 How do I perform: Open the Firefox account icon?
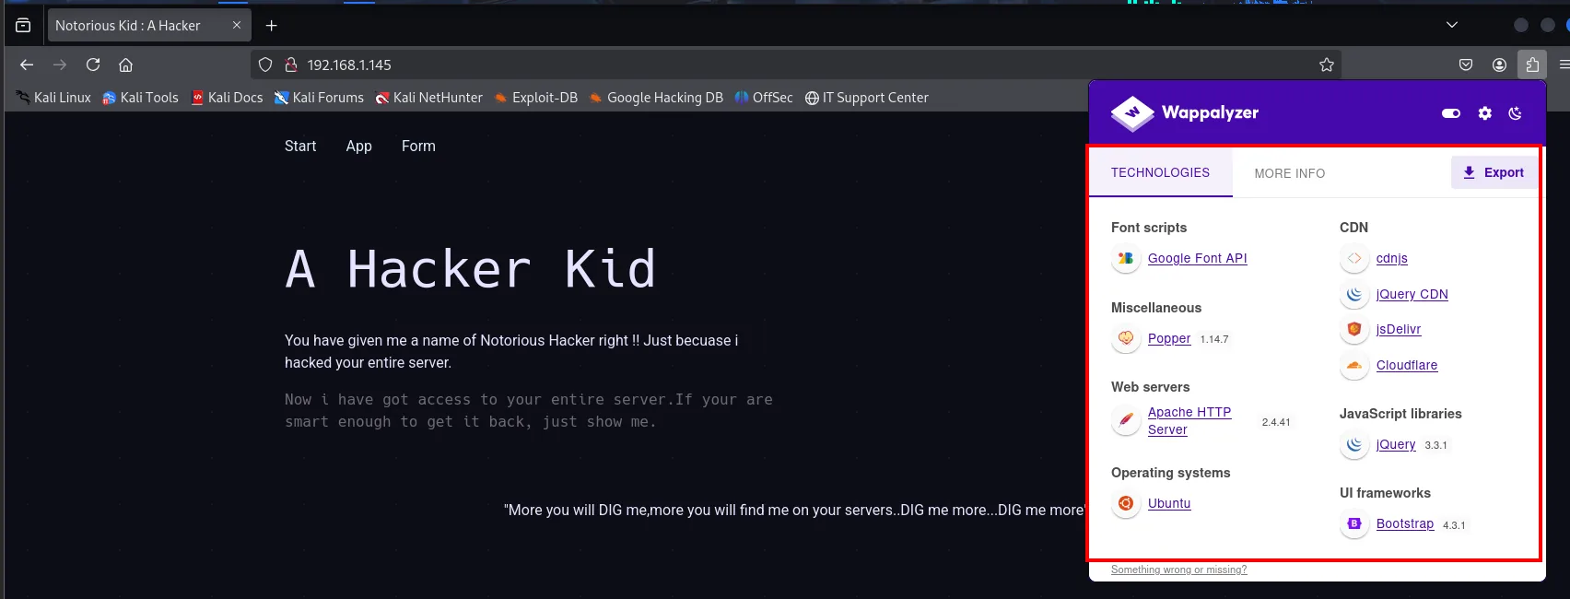pyautogui.click(x=1499, y=65)
